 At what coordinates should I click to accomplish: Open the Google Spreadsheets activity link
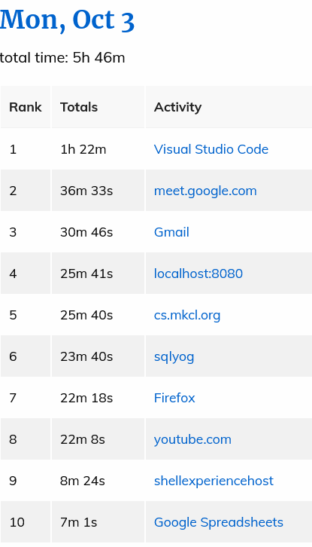click(x=218, y=522)
